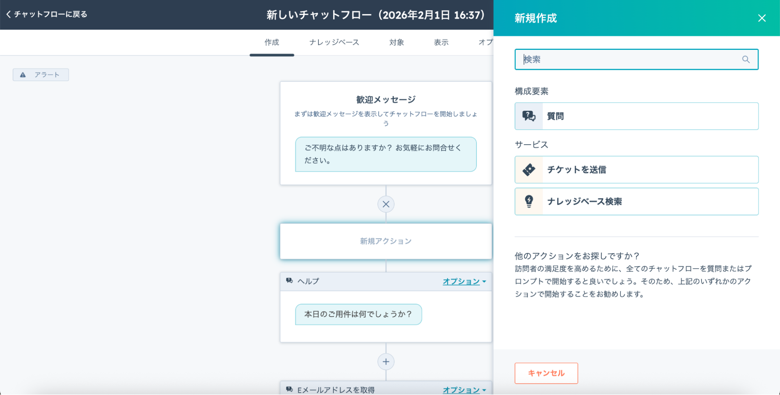This screenshot has height=395, width=780.
Task: Click the magnifier icon in search field
Action: click(746, 59)
